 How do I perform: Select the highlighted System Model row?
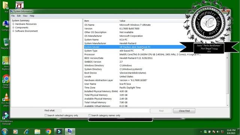pos(135,47)
